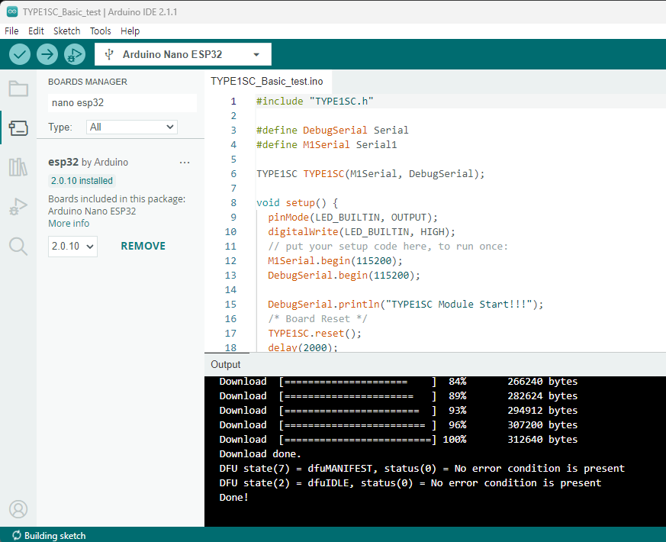The height and width of the screenshot is (542, 666).
Task: Click the Output panel label
Action: click(x=226, y=364)
